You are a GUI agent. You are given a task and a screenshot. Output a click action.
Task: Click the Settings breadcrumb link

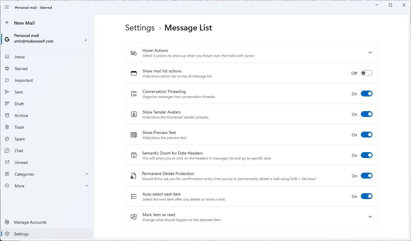[140, 28]
